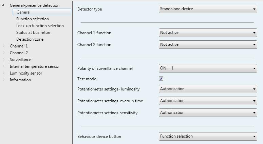Select Function selection in the tree
Viewport: 263px width, 144px height.
(33, 19)
